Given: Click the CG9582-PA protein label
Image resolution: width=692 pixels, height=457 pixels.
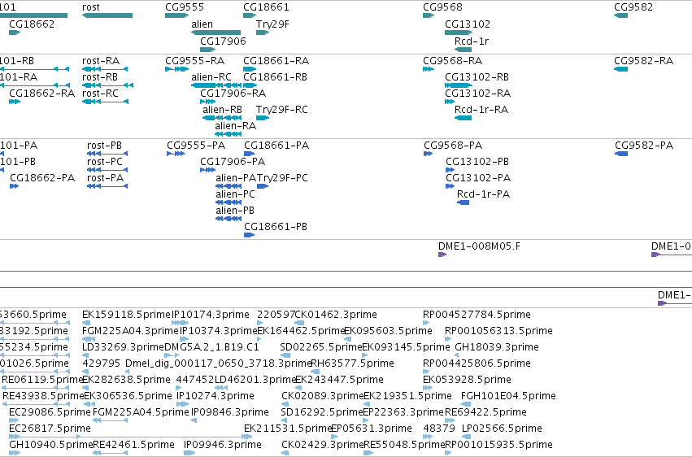Looking at the screenshot, I should (644, 145).
